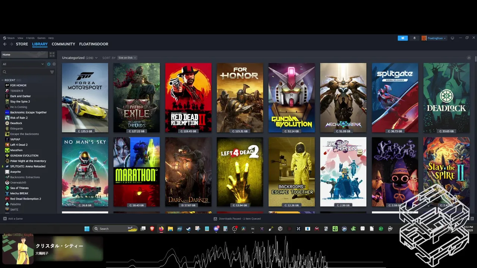This screenshot has height=268, width=477.
Task: Expand Uncategorized collection chevron
Action: [x=96, y=58]
